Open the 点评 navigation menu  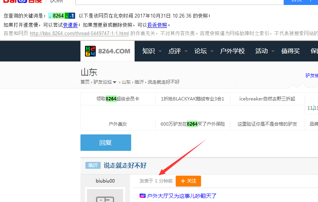[174, 51]
